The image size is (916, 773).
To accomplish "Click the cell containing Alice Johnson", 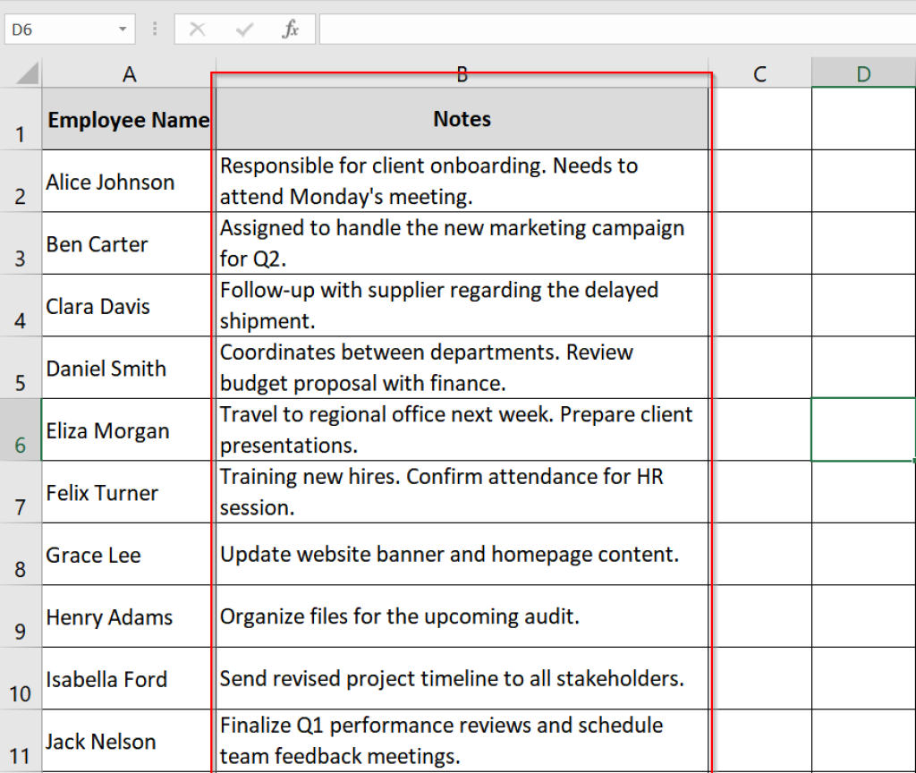I will (x=130, y=181).
